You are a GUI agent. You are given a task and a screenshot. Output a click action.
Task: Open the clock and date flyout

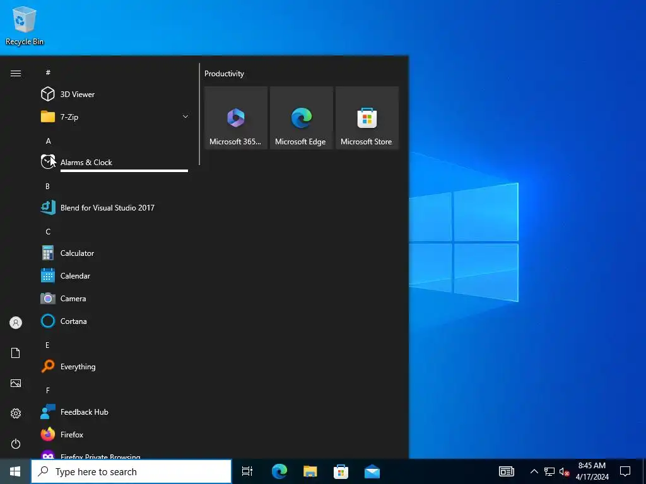click(592, 471)
